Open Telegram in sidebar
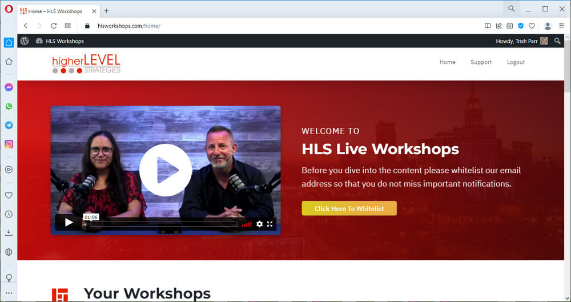The height and width of the screenshot is (302, 571). click(x=9, y=125)
